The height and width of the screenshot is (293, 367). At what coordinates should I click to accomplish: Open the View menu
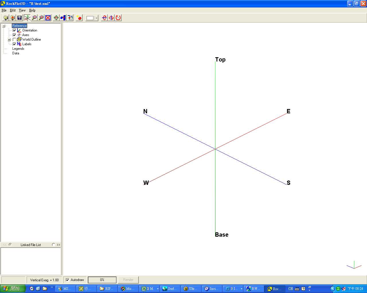tap(22, 10)
